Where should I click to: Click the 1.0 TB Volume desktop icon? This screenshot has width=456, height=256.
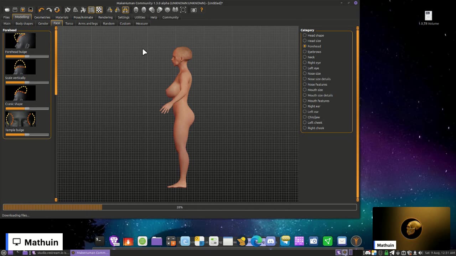(x=428, y=16)
